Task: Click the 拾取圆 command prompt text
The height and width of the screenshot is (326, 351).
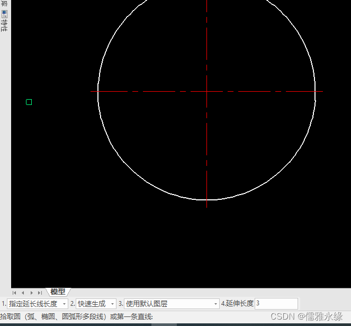Action: [x=76, y=317]
